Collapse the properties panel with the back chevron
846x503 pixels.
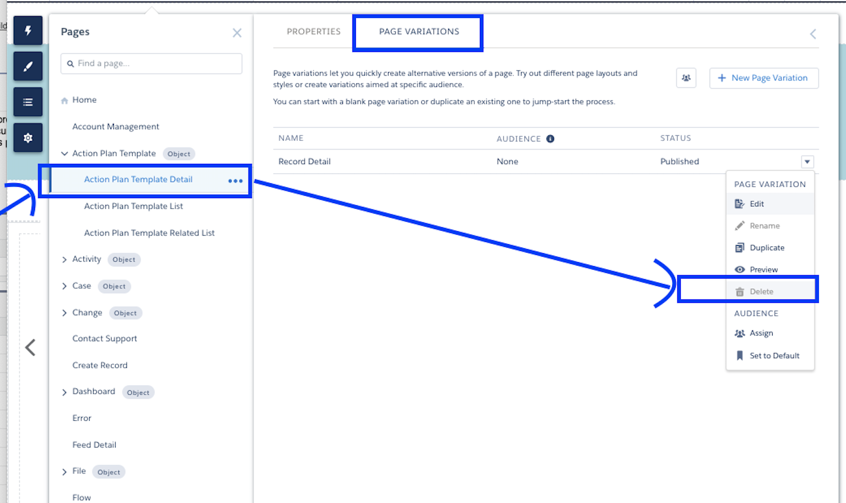pos(813,34)
